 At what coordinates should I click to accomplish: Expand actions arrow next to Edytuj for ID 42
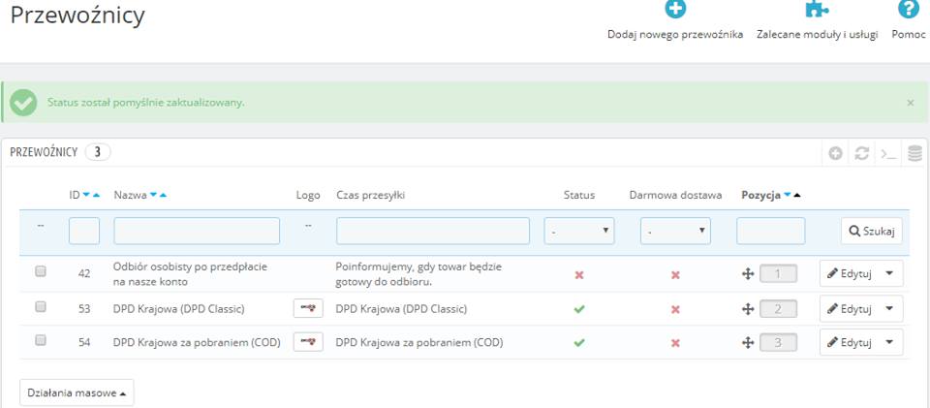click(889, 274)
